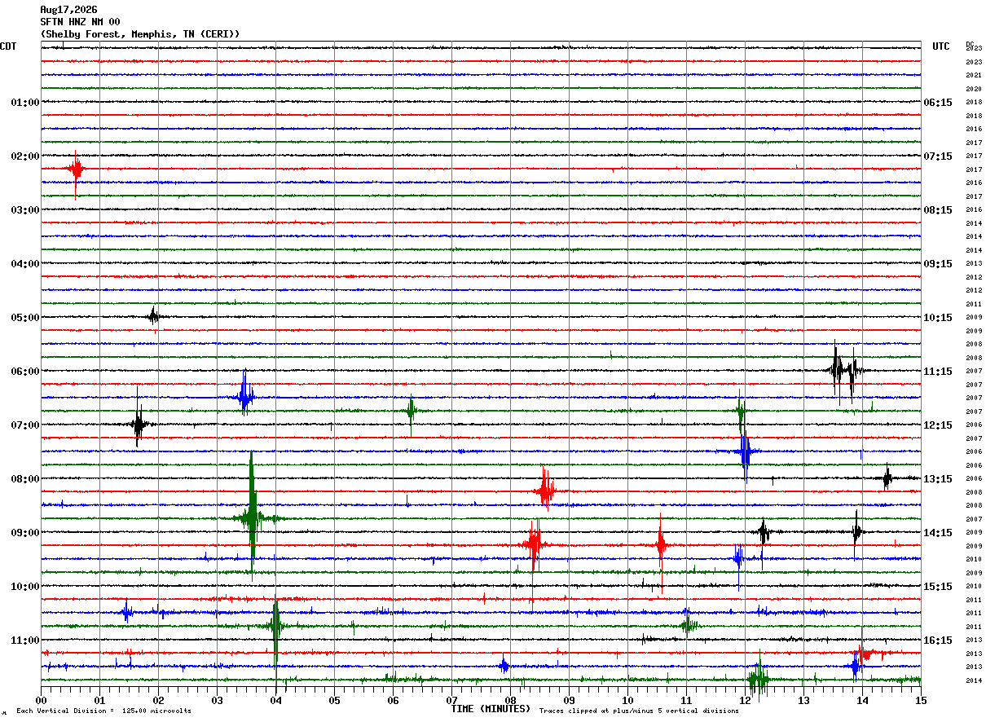Click the Aug17,2026 date text
986x722 pixels.
(68, 10)
